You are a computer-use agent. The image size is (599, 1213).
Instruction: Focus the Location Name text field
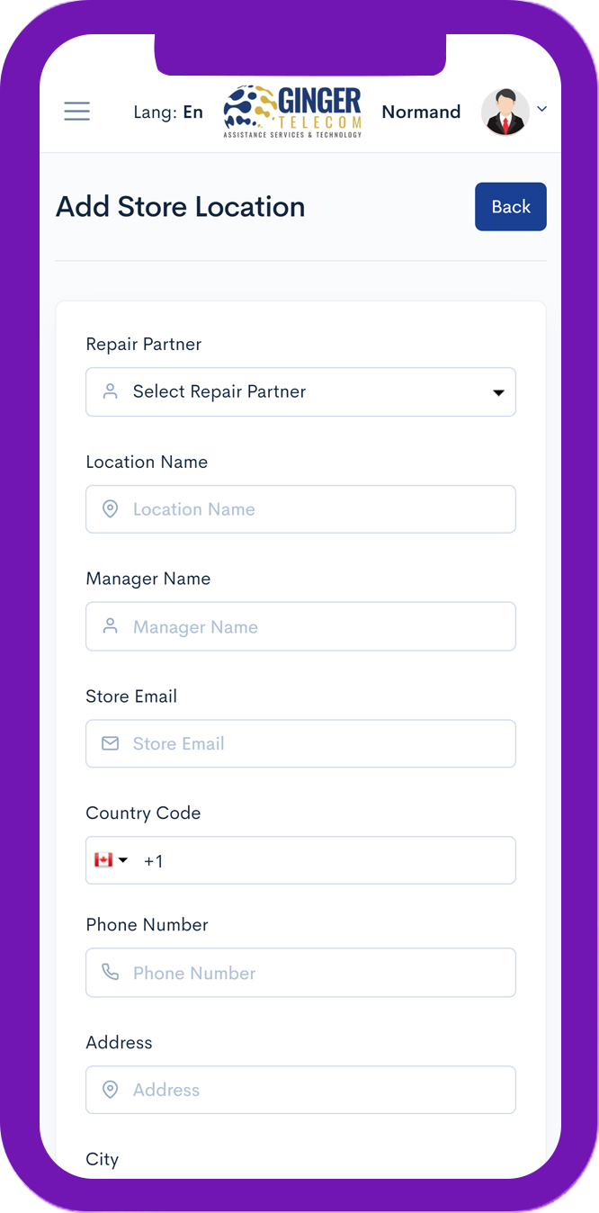[300, 509]
